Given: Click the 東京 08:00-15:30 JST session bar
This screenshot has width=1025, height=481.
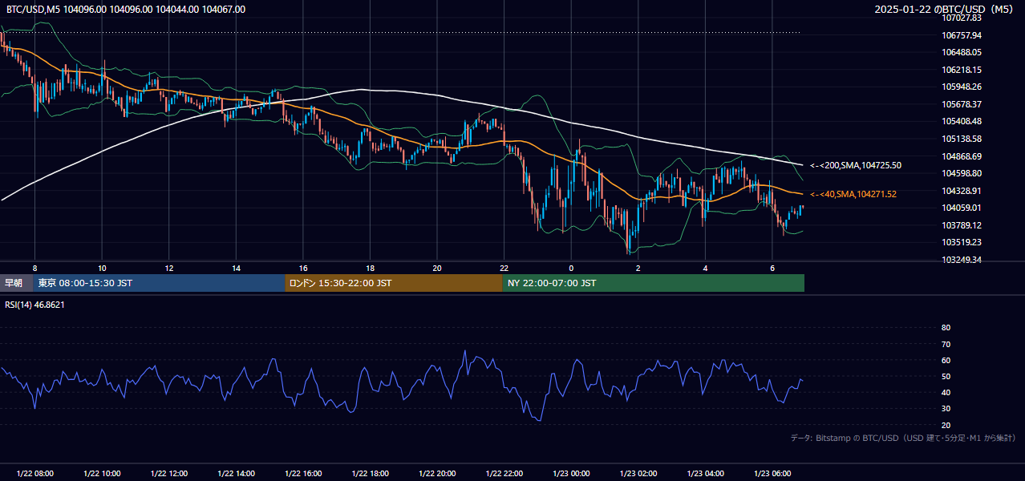Looking at the screenshot, I should 159,283.
